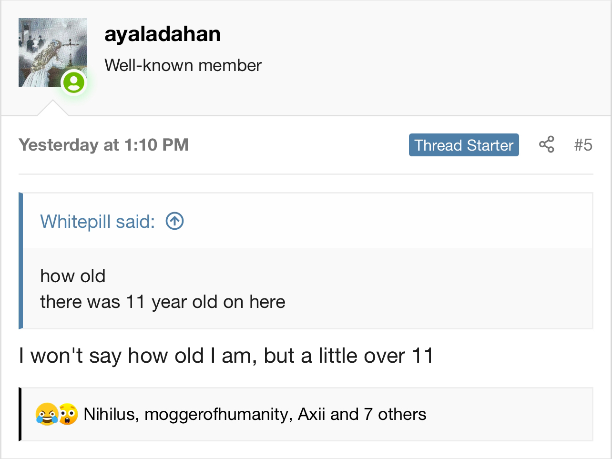Viewport: 612px width, 459px height.
Task: Open the Whitepill said quote link
Action: [98, 221]
